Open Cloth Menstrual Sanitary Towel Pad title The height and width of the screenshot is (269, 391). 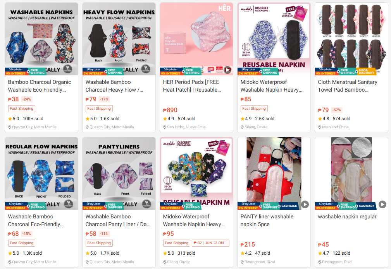point(348,86)
